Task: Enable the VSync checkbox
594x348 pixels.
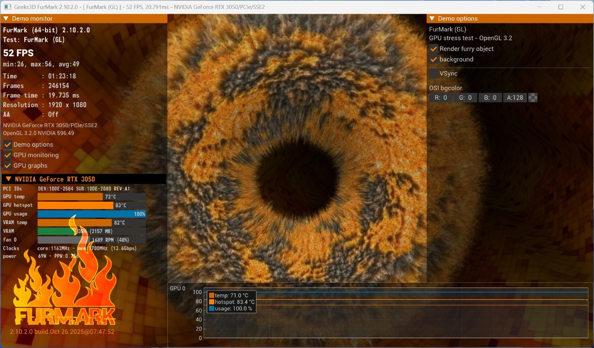Action: pos(434,73)
